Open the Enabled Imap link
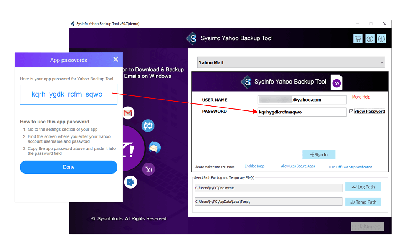 [254, 166]
